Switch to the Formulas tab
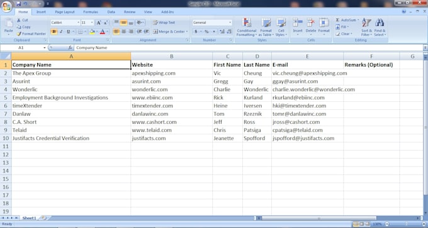The height and width of the screenshot is (228, 428). coord(91,12)
